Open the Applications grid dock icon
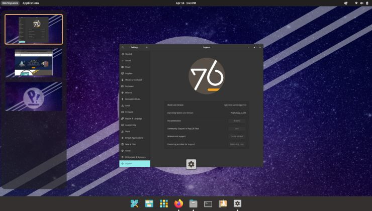This screenshot has height=211, width=372. 164,203
